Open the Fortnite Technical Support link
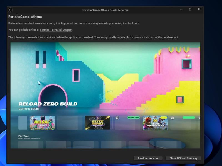Image resolution: width=222 pixels, height=166 pixels. pos(56,30)
